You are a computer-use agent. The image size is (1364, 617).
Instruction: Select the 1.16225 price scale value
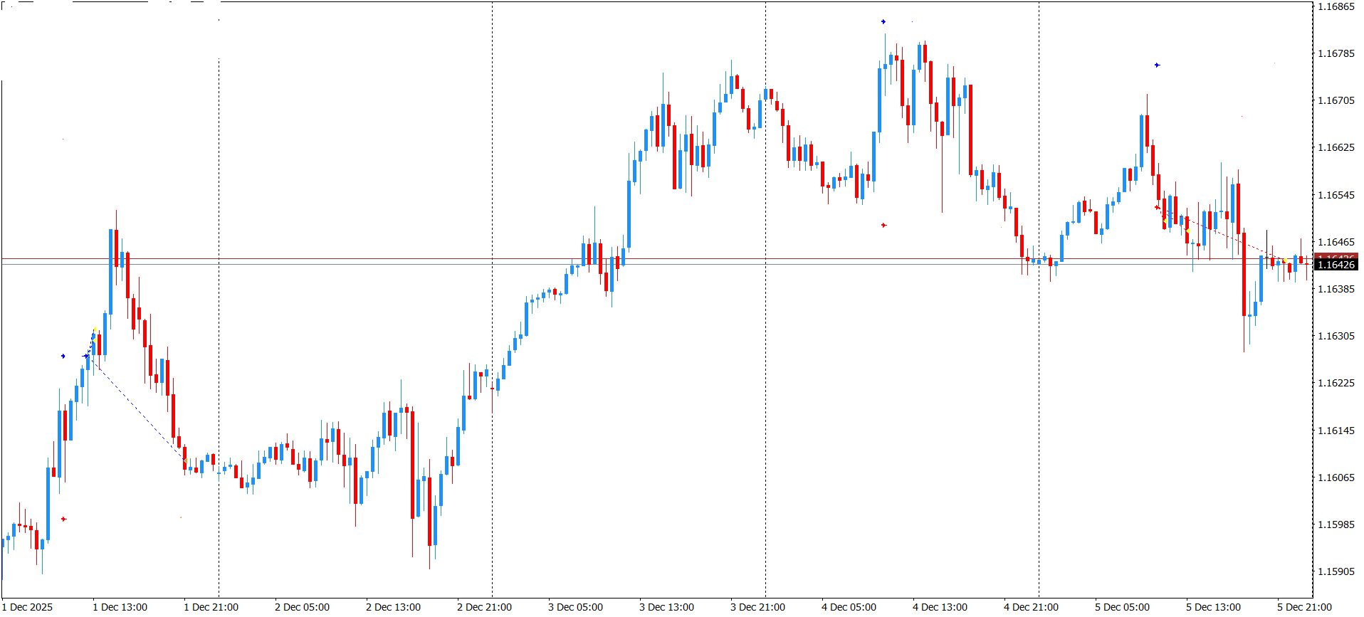point(1336,383)
